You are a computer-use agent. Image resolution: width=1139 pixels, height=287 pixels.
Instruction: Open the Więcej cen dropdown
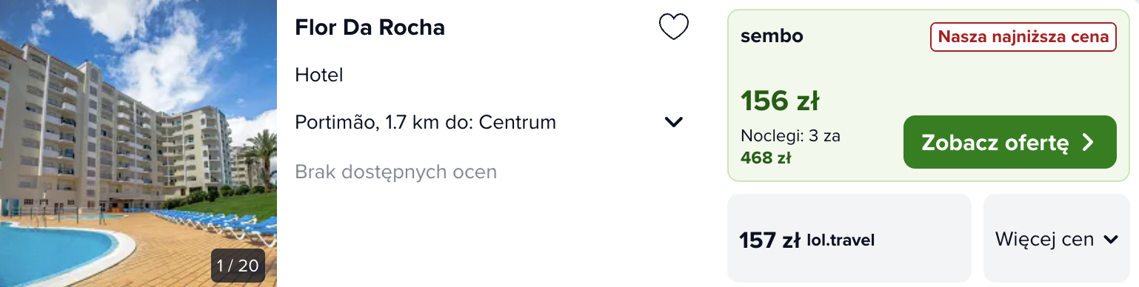pyautogui.click(x=1056, y=239)
